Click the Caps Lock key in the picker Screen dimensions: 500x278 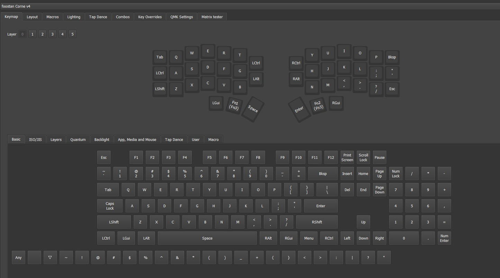coord(110,205)
